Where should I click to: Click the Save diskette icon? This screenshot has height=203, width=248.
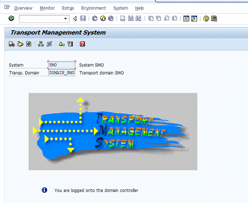coord(83,19)
